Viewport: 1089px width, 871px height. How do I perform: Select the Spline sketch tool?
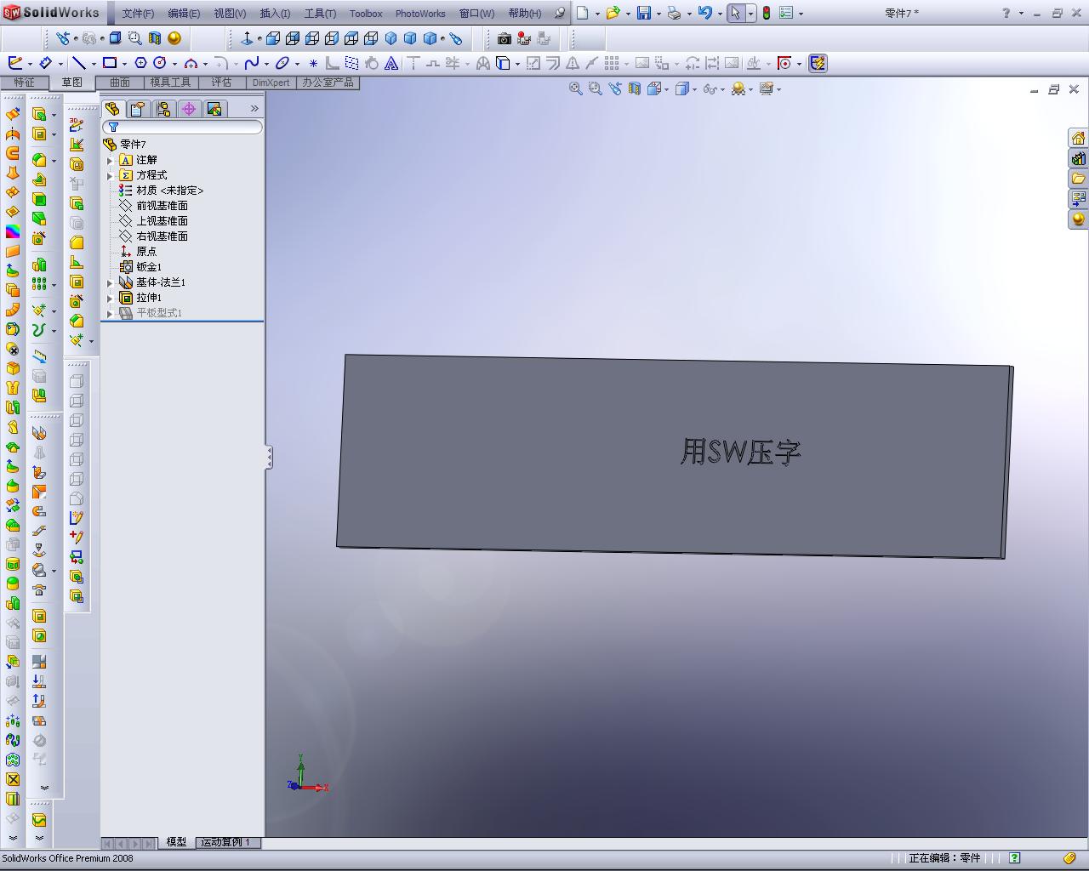[252, 63]
